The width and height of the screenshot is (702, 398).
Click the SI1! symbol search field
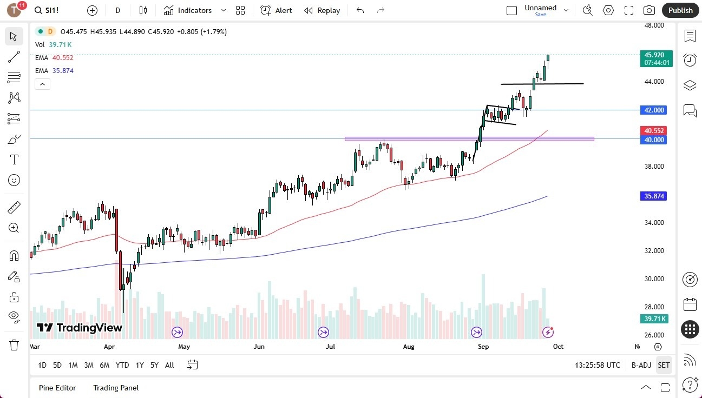(x=47, y=10)
